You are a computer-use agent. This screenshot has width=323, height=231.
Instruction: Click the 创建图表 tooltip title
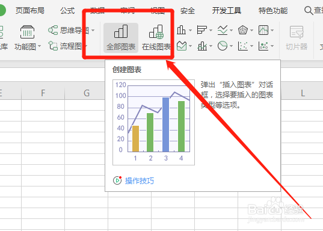(127, 70)
